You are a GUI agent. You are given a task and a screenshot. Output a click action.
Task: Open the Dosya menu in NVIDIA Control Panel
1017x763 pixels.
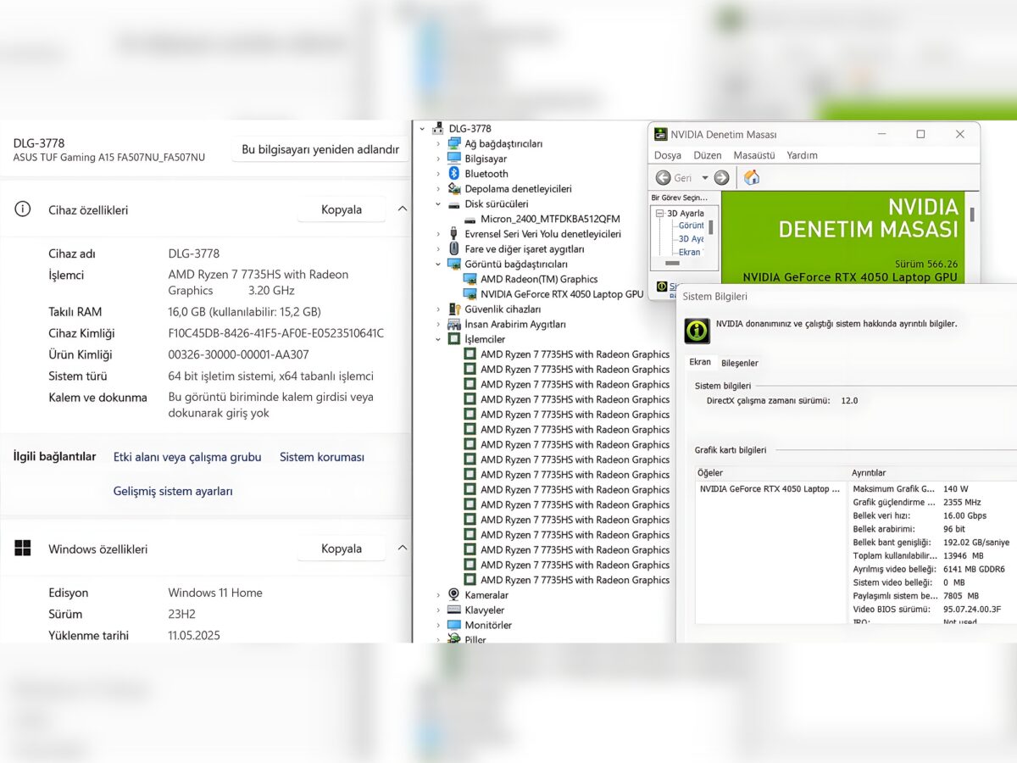(x=668, y=155)
